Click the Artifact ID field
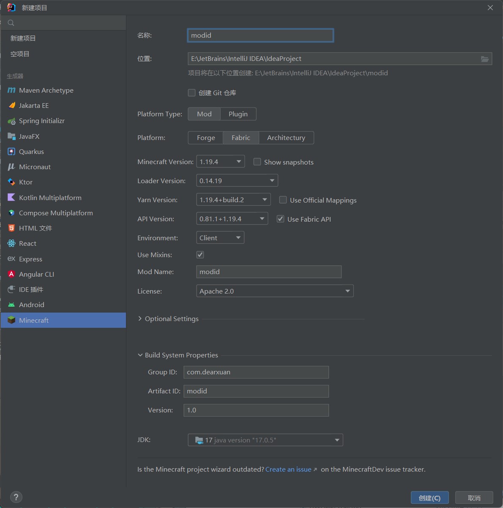 [256, 391]
